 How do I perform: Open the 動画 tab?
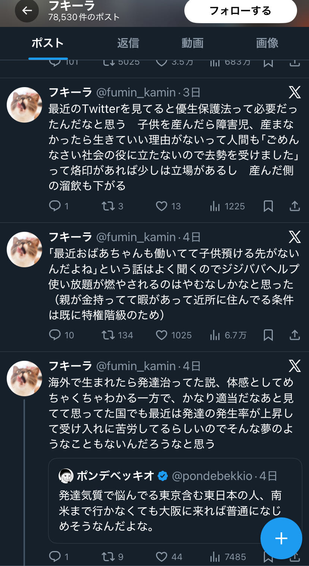(x=192, y=43)
